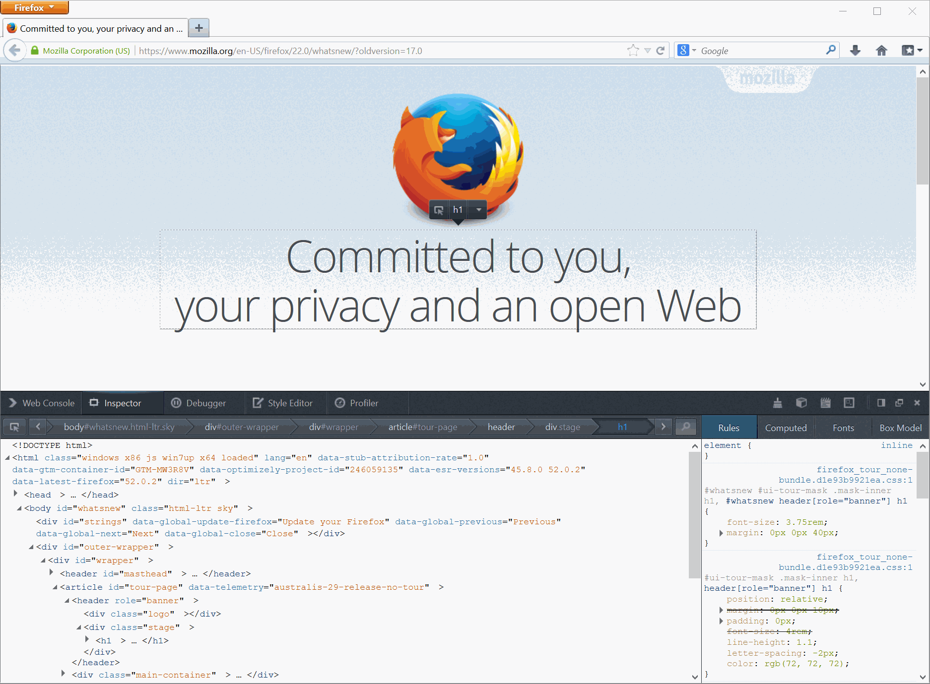Collapse the div id="wrapper" node
Viewport: 930px width, 684px height.
(x=43, y=560)
